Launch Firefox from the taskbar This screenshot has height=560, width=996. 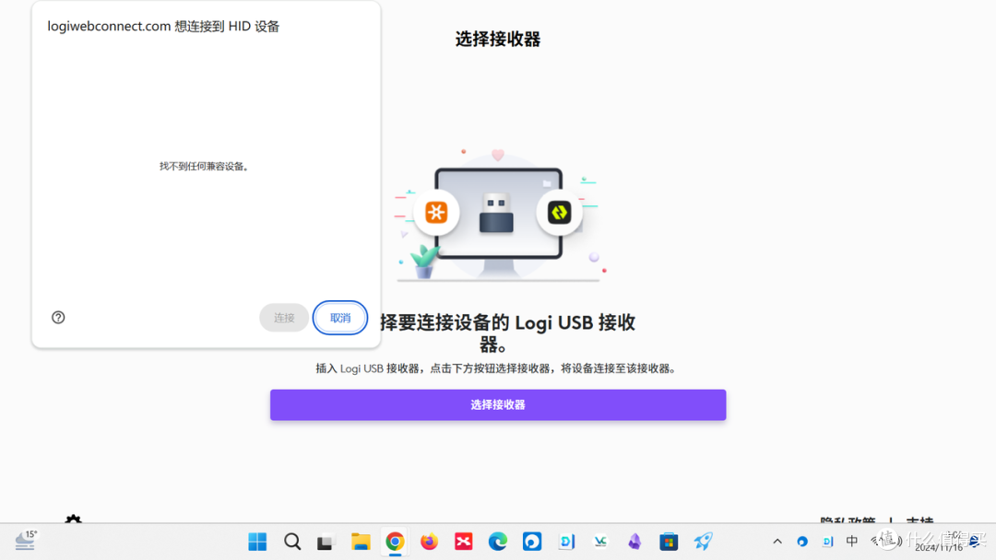(x=430, y=542)
